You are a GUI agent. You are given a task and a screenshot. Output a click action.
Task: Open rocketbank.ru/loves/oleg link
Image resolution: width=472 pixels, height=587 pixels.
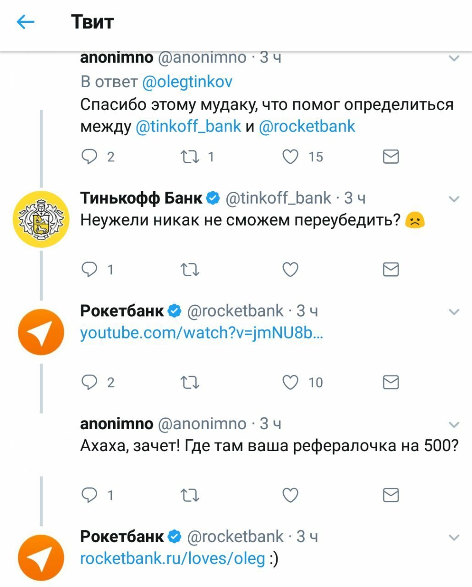(173, 558)
